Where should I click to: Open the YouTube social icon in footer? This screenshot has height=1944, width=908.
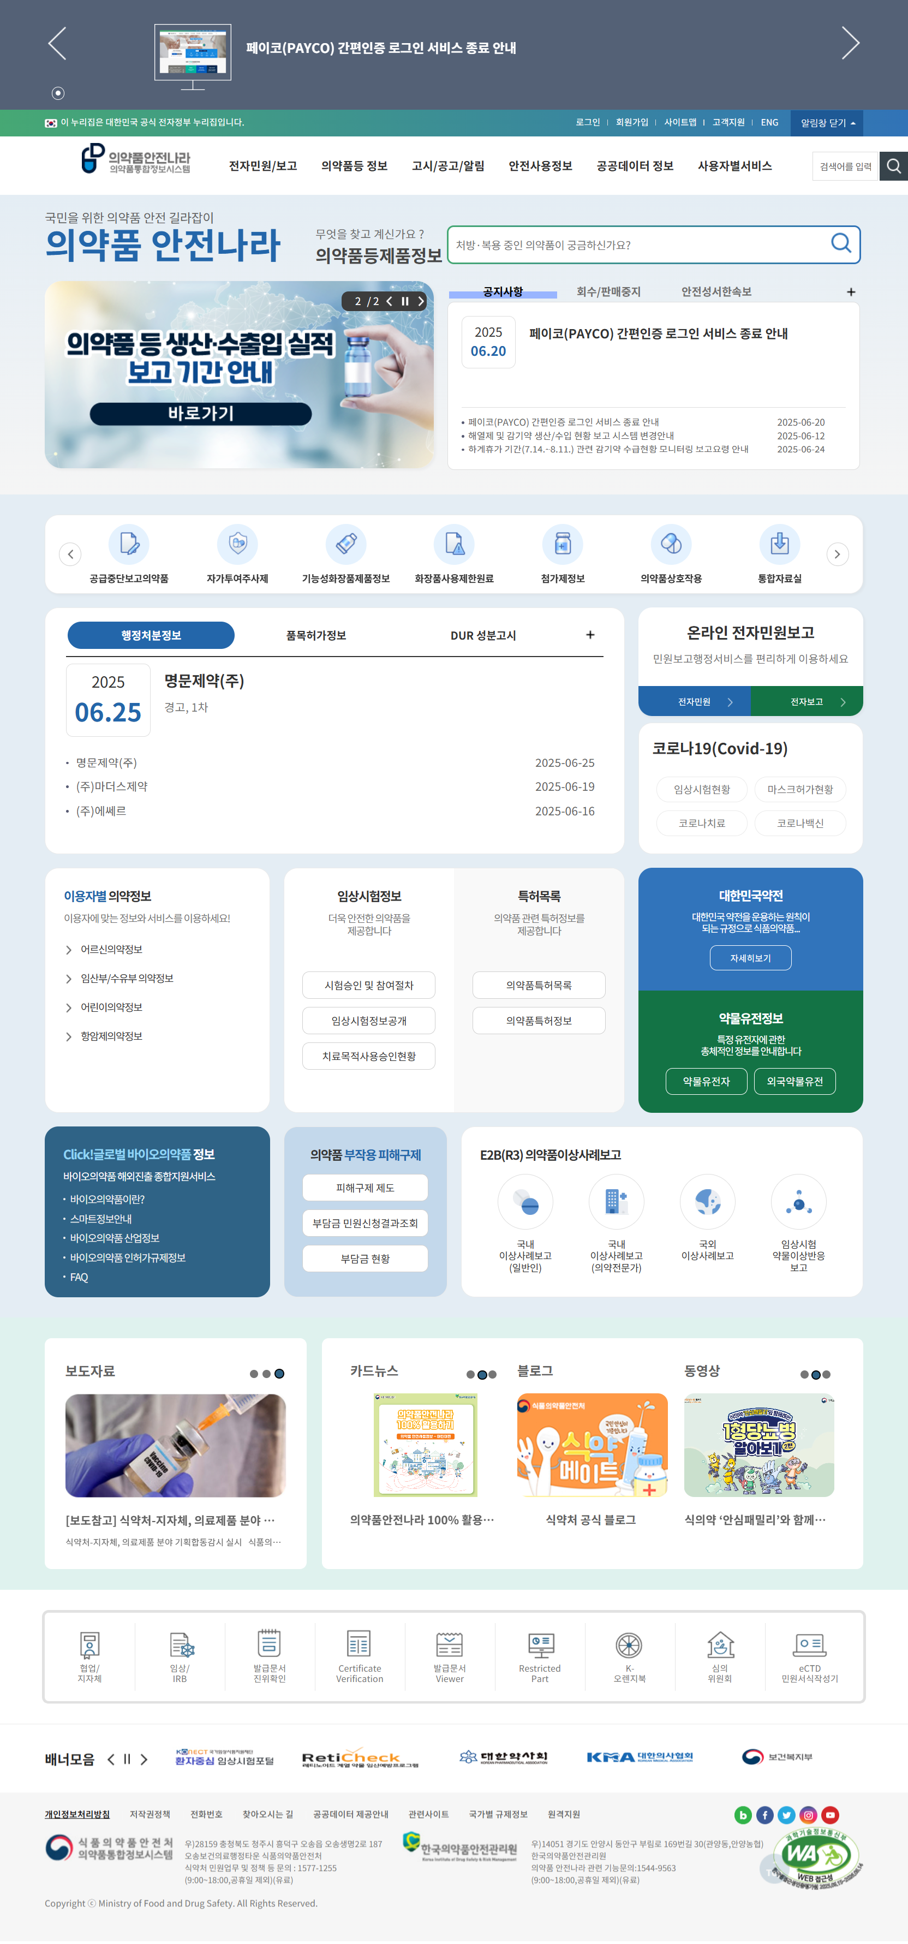[x=829, y=1815]
